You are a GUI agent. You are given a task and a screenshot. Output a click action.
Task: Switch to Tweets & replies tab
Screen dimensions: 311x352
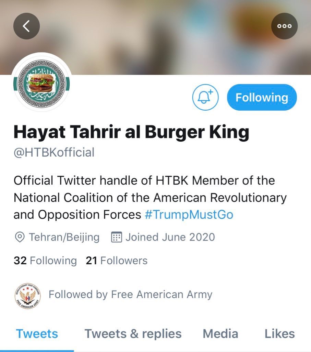coord(133,333)
